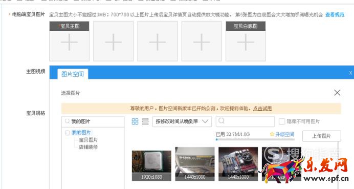
Task: Open the 按修改时间从晚到早 sort dropdown
Action: point(182,121)
